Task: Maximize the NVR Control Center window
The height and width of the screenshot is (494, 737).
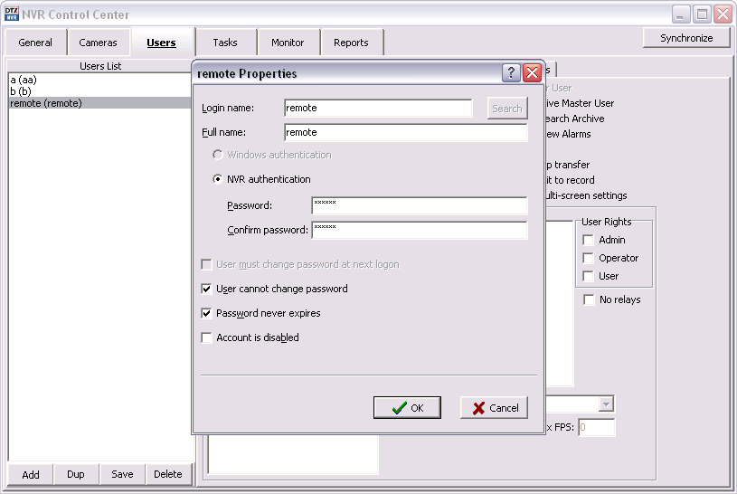Action: [702, 14]
